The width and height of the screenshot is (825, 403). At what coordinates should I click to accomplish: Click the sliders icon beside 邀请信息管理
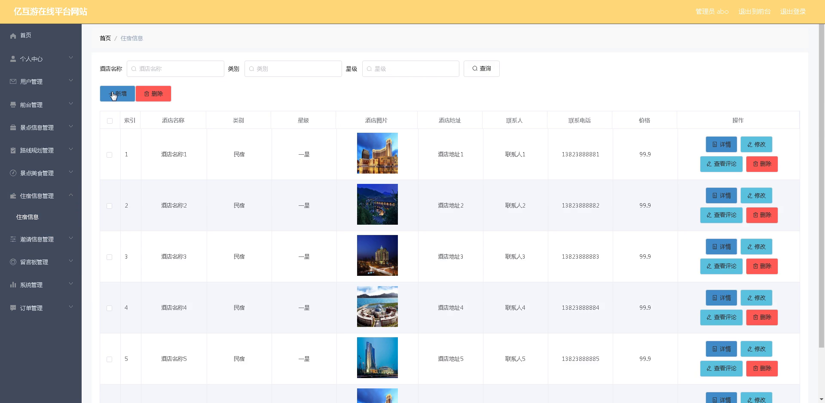coord(13,239)
